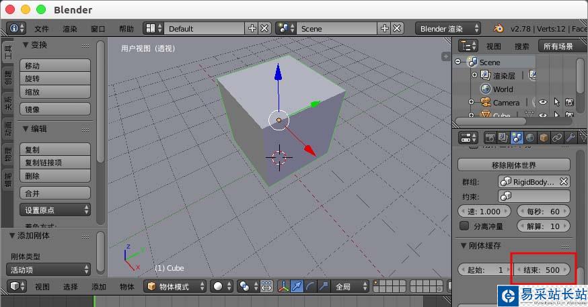Open the Render menu
588x307 pixels.
tap(70, 29)
